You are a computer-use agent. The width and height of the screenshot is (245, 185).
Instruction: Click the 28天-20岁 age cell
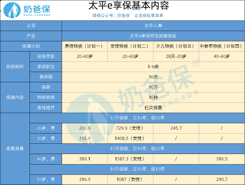[176, 56]
